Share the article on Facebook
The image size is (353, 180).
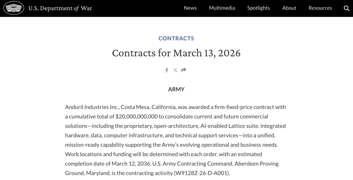pyautogui.click(x=167, y=70)
